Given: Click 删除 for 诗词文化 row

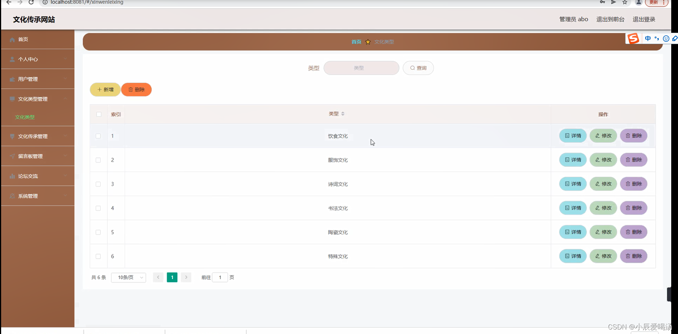Looking at the screenshot, I should [x=634, y=184].
